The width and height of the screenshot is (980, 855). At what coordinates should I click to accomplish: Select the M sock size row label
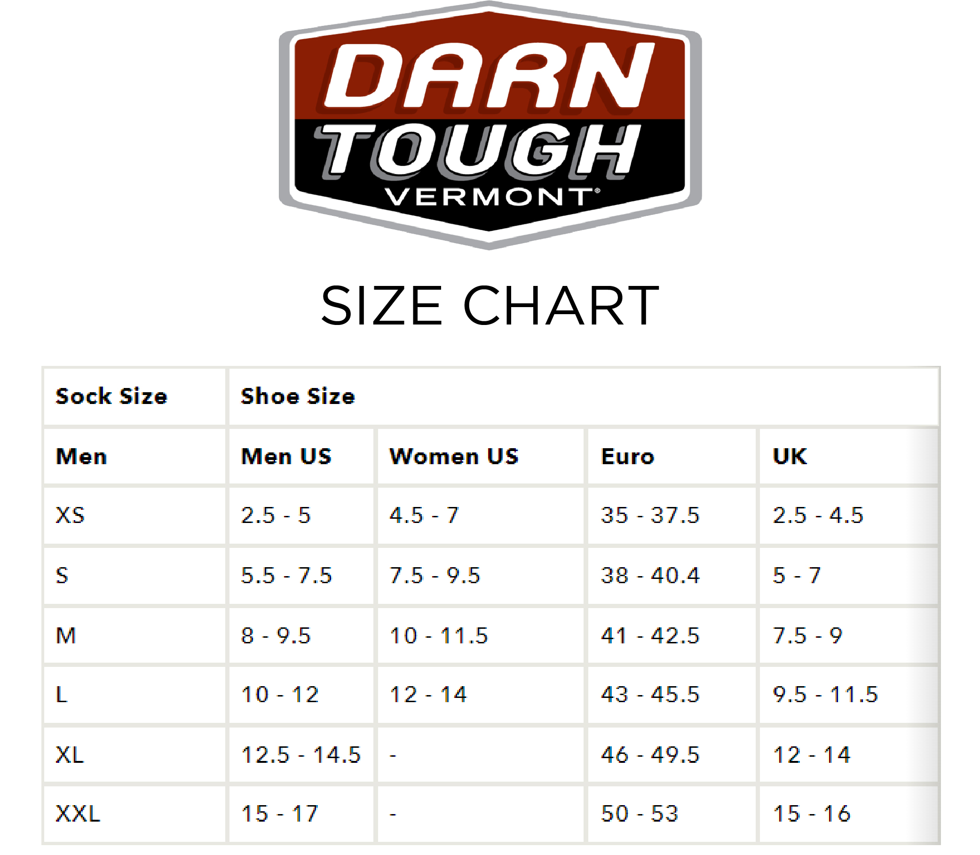coord(66,635)
